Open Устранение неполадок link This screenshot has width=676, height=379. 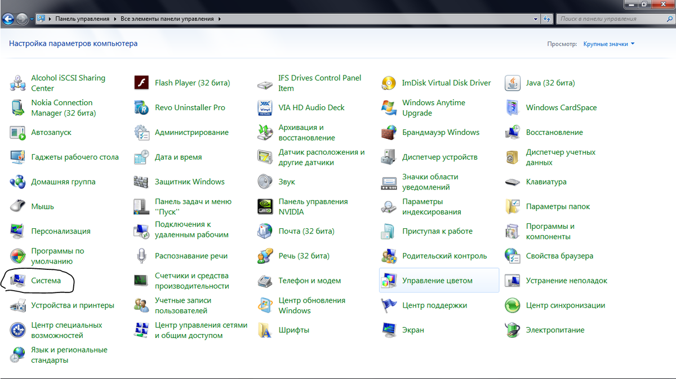coord(567,281)
